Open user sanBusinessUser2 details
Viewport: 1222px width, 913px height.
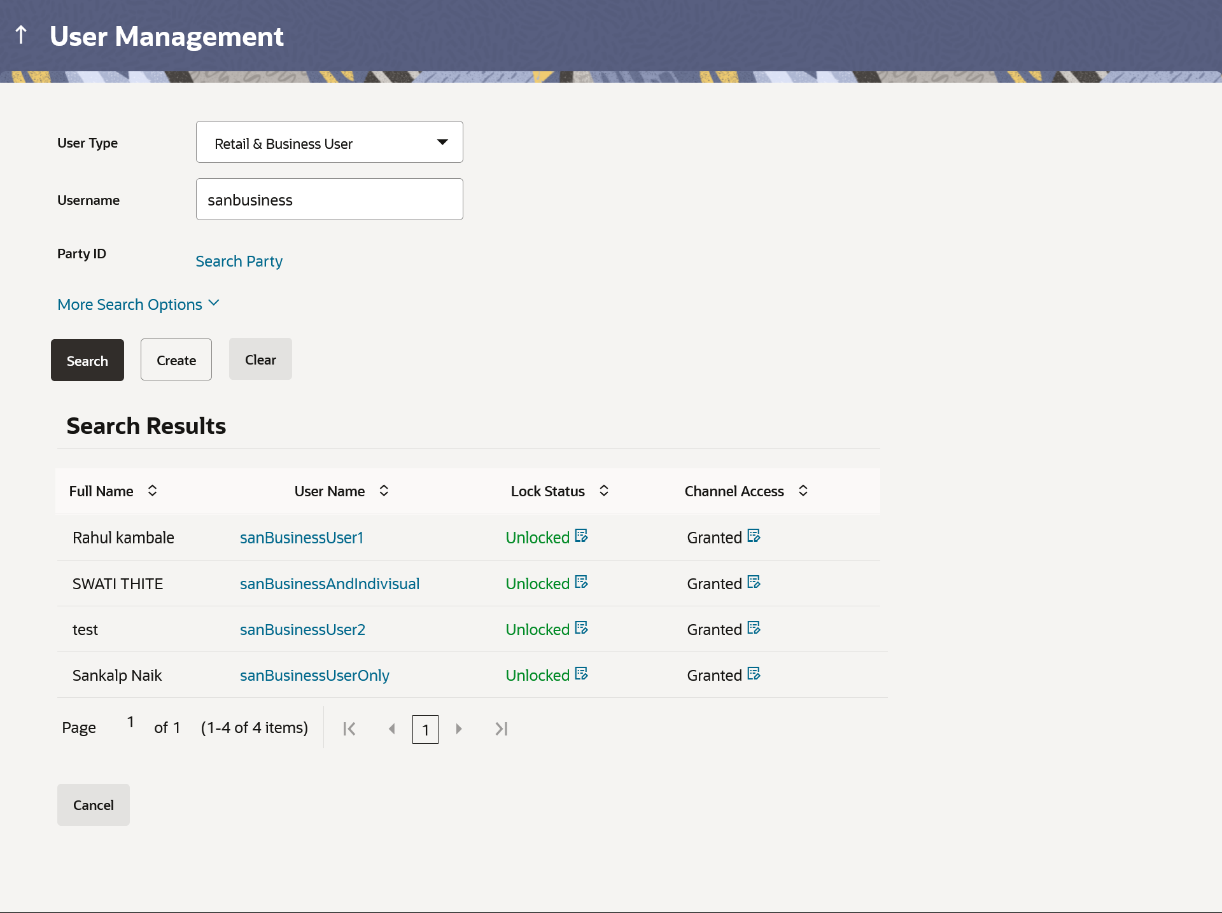click(x=302, y=629)
